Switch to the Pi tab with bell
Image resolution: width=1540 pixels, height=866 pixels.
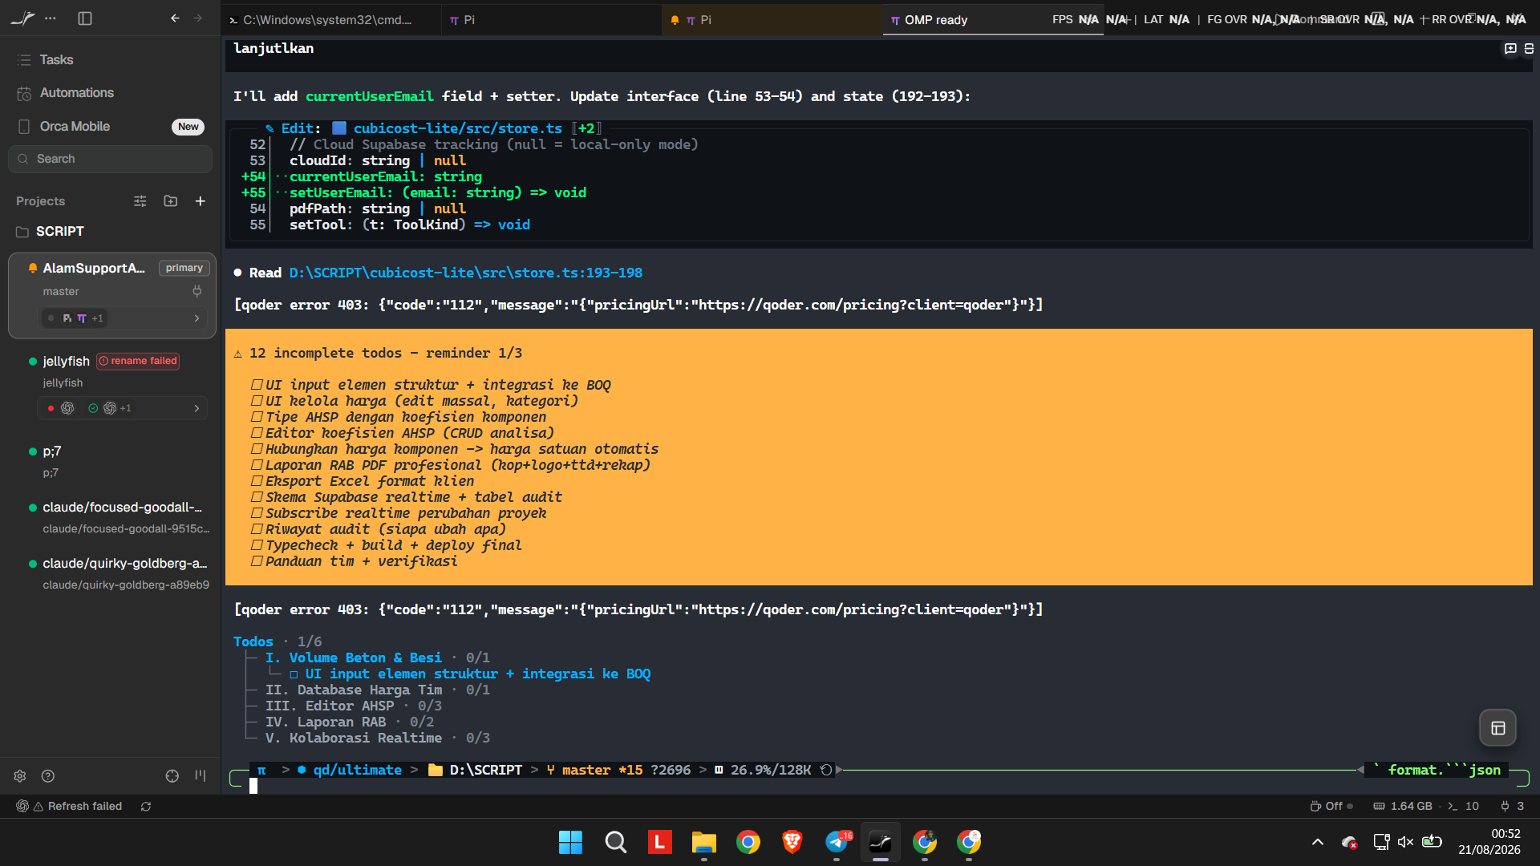coord(772,20)
